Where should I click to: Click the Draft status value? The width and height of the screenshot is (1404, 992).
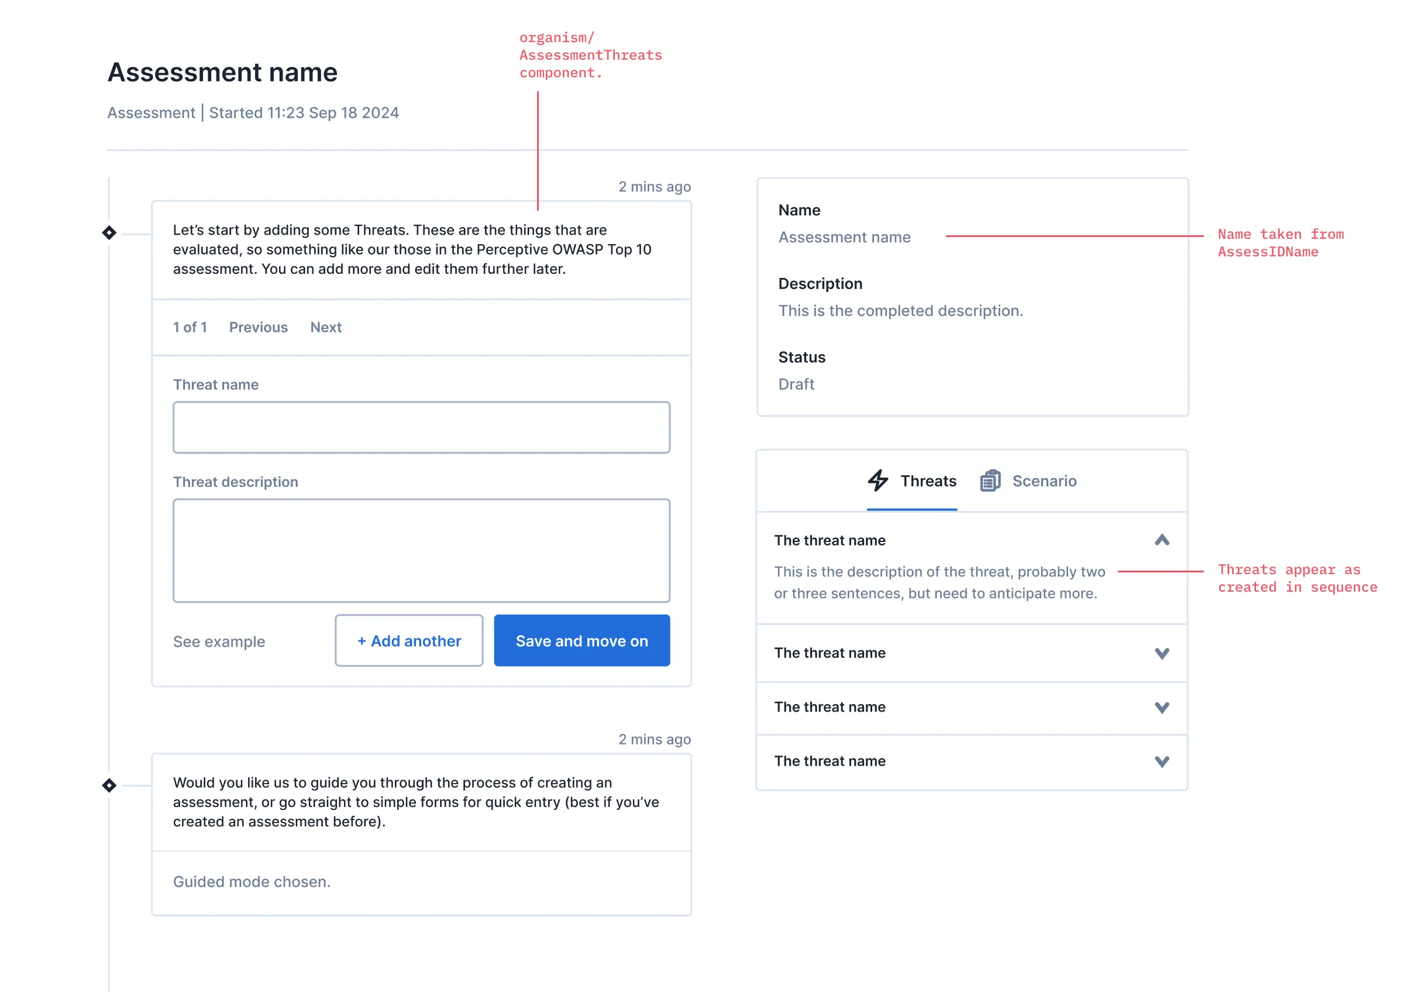coord(796,384)
